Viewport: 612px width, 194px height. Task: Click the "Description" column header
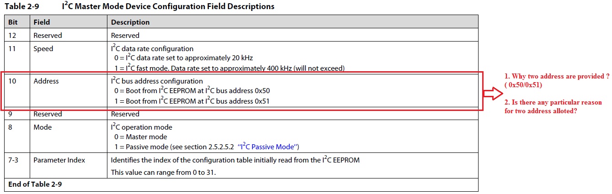coord(130,22)
